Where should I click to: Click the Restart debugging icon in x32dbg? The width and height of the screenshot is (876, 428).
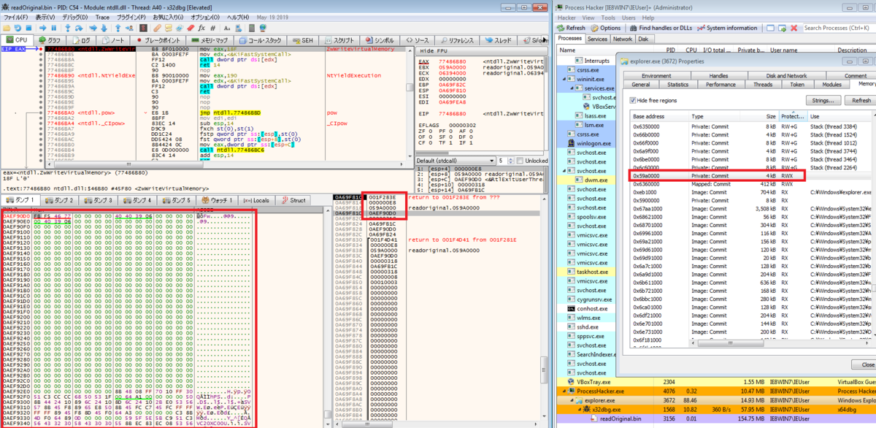pyautogui.click(x=18, y=28)
